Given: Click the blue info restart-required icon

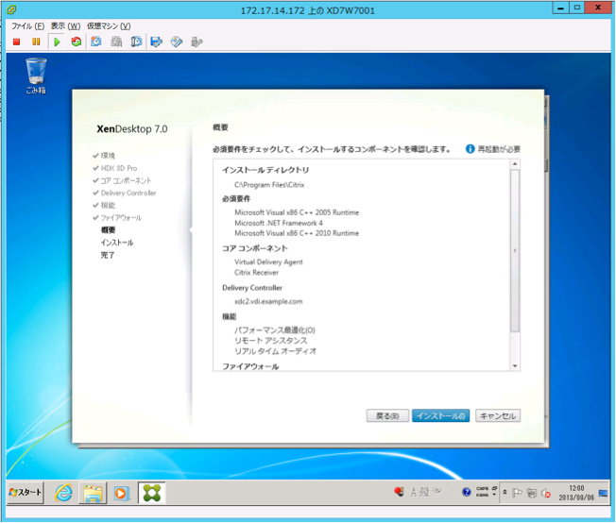Looking at the screenshot, I should tap(470, 149).
